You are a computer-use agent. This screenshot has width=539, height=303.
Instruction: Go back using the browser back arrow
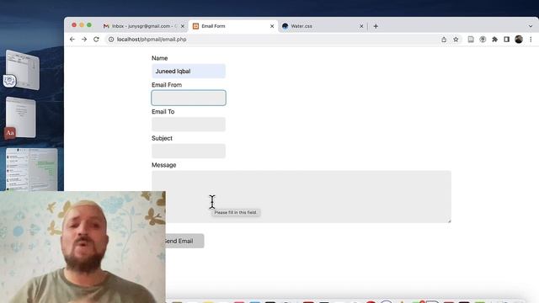coord(72,40)
